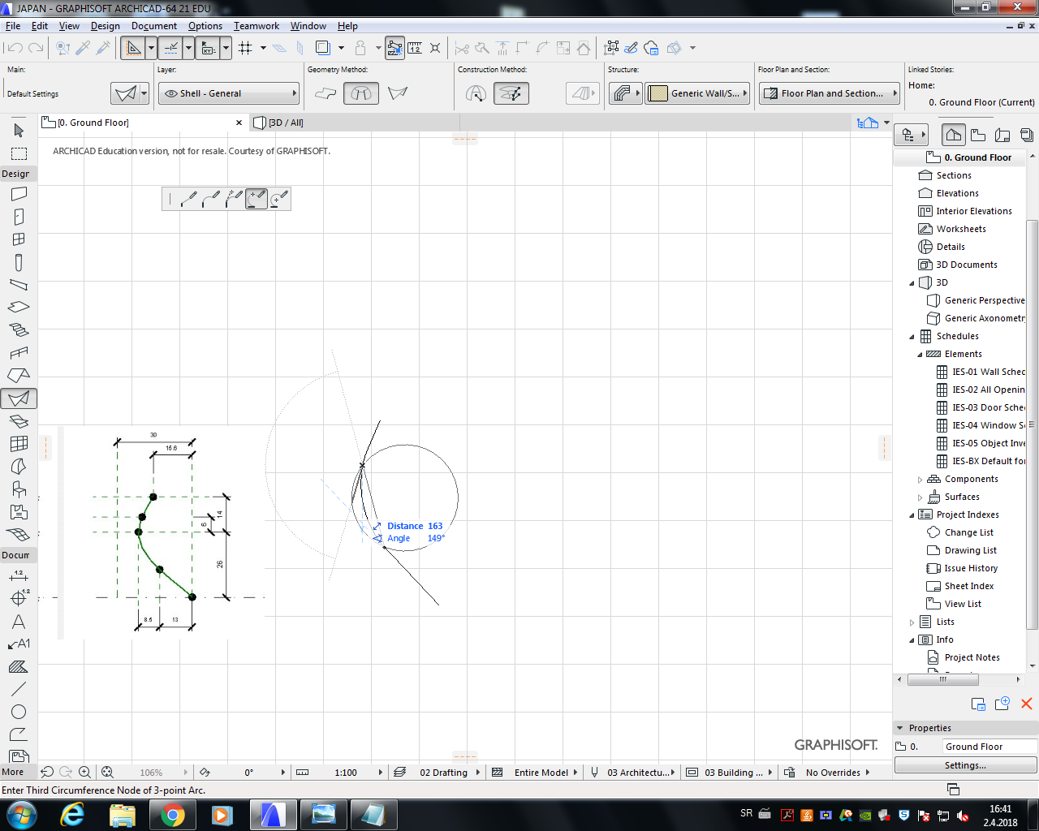The image size is (1039, 831).
Task: Choose the simple construction method icon
Action: pos(476,93)
